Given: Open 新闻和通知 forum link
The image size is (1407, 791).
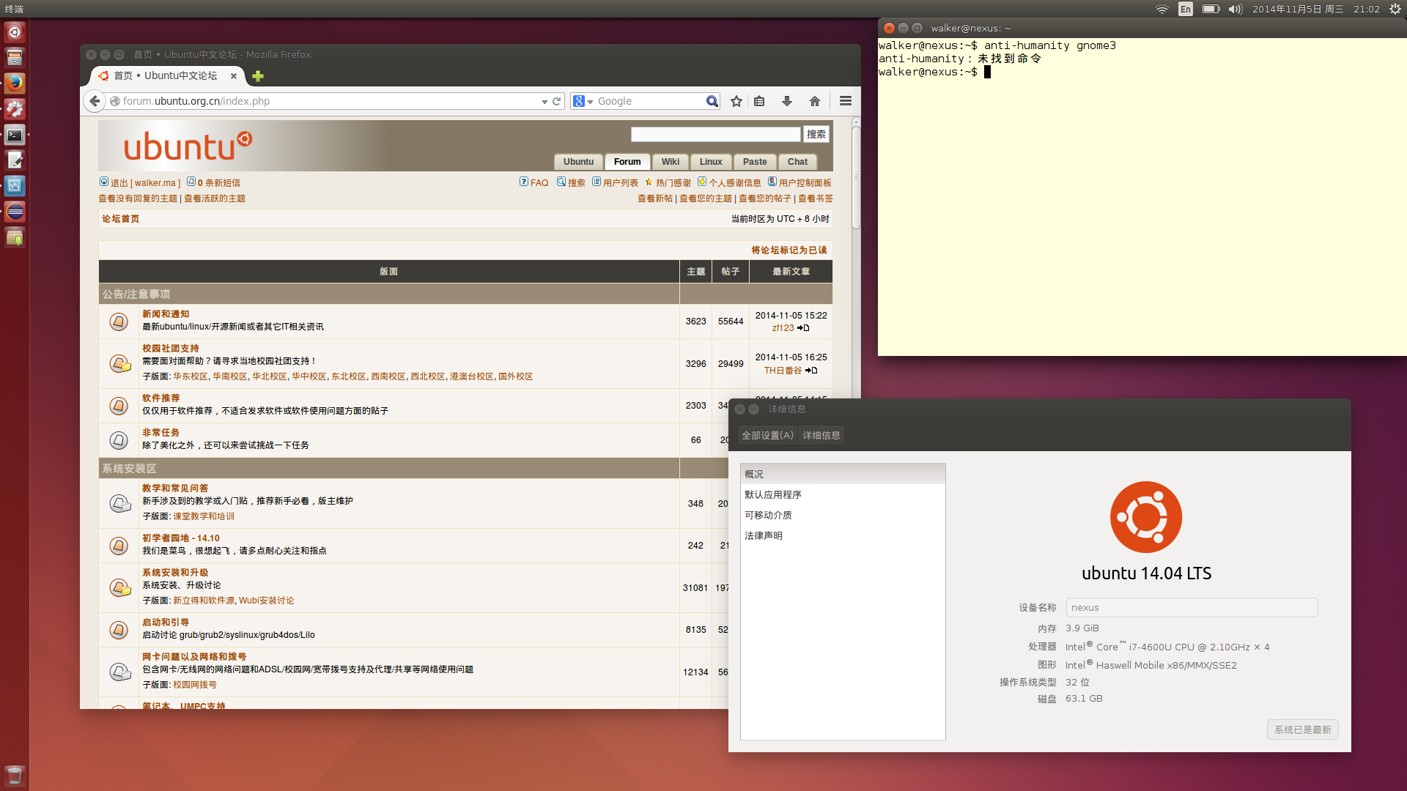Looking at the screenshot, I should point(166,314).
